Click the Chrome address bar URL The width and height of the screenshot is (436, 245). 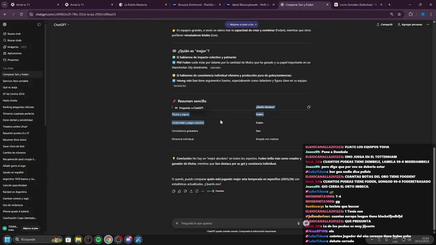pos(76,14)
